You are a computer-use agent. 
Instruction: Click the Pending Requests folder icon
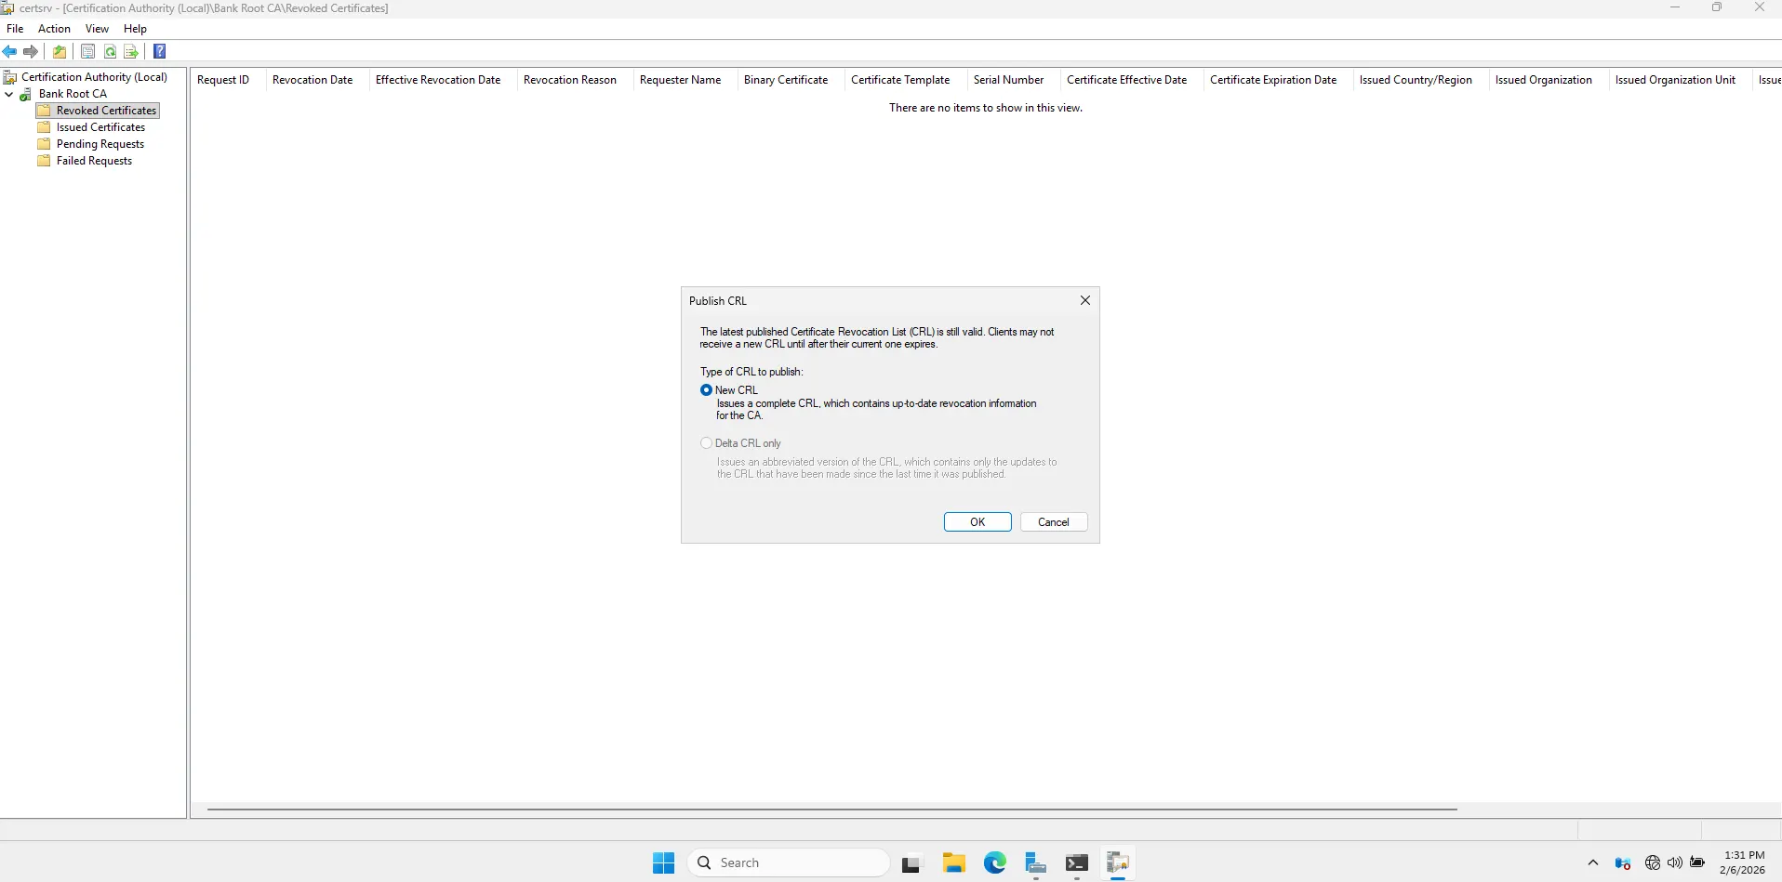[x=44, y=144]
